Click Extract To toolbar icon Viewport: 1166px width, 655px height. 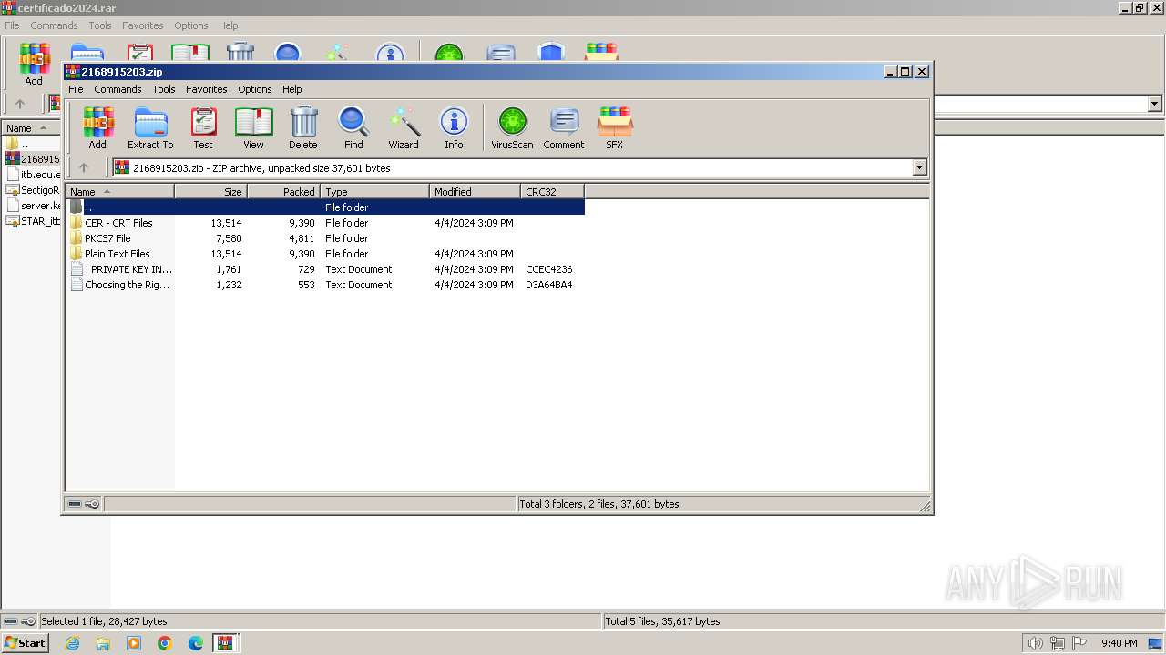pyautogui.click(x=150, y=127)
